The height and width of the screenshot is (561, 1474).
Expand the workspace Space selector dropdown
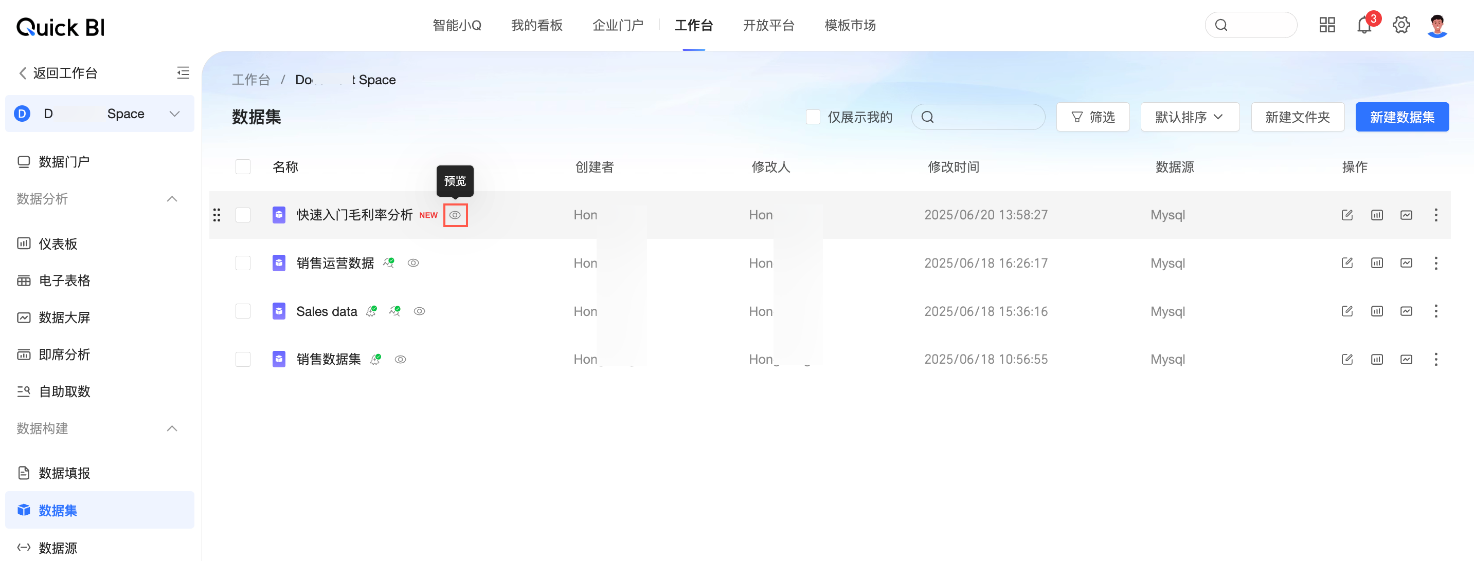[x=174, y=114]
